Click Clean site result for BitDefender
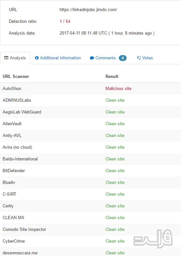This screenshot has height=256, width=181. click(115, 171)
